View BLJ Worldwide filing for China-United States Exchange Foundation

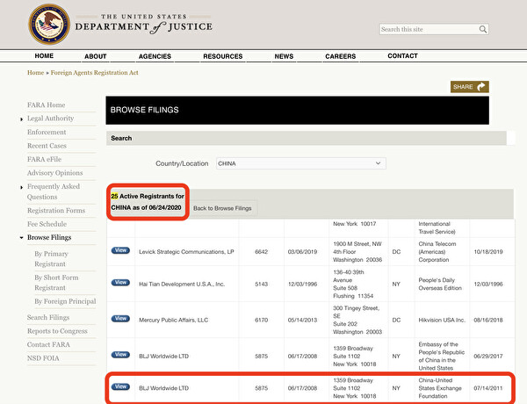pos(120,386)
